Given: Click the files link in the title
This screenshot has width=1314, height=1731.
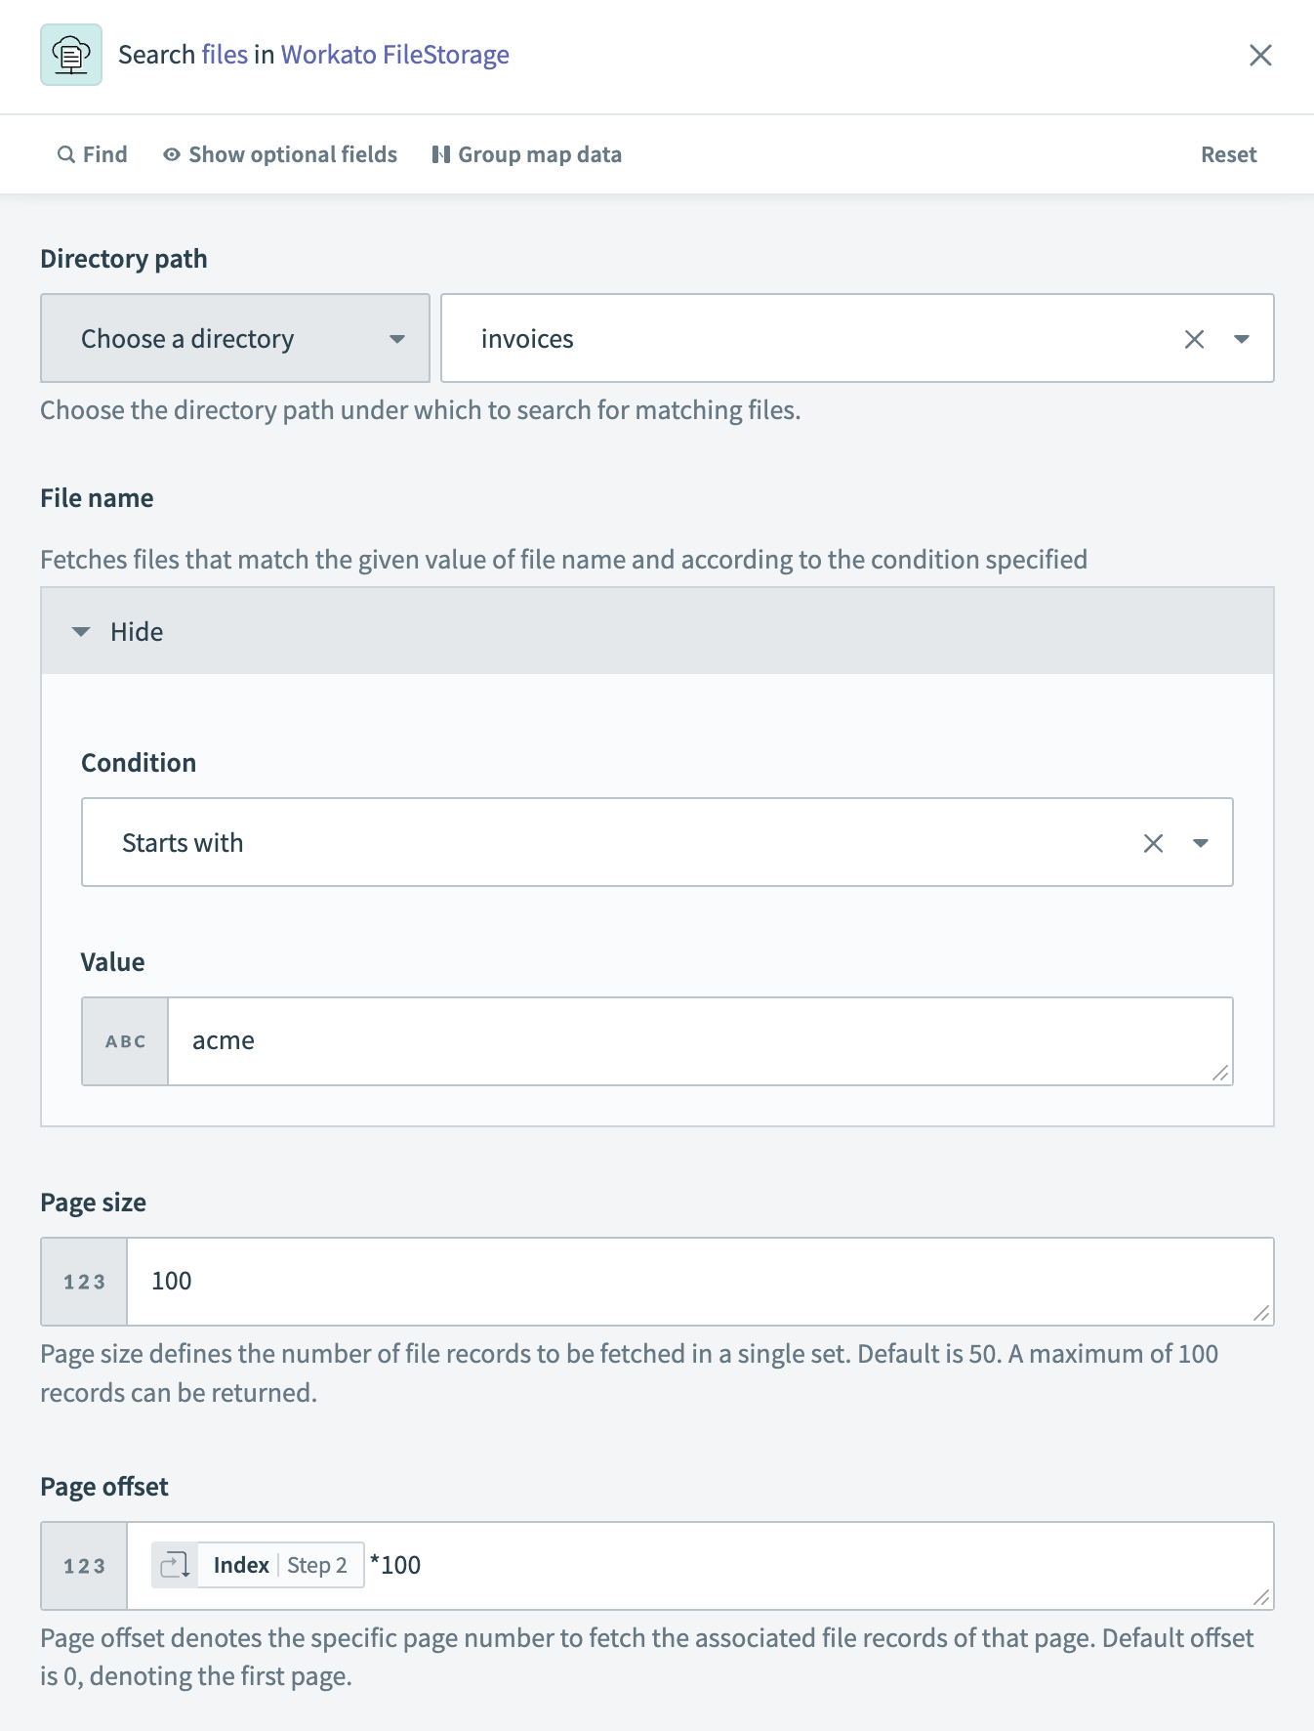Looking at the screenshot, I should point(225,55).
